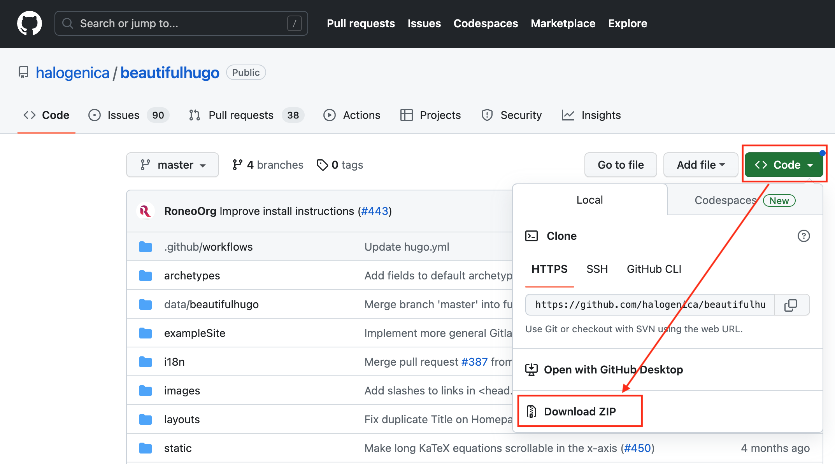Image resolution: width=835 pixels, height=464 pixels.
Task: Click the search magnifier icon
Action: pos(68,23)
